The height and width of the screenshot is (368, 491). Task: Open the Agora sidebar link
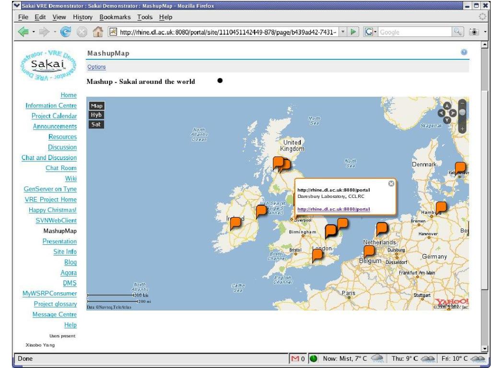click(x=69, y=273)
